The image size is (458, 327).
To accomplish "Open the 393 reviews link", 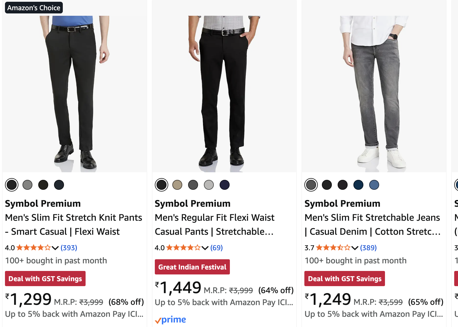I will pos(69,248).
